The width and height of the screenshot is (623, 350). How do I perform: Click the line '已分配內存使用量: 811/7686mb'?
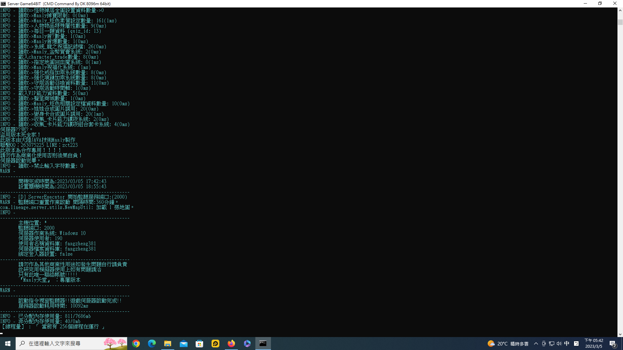coord(55,316)
